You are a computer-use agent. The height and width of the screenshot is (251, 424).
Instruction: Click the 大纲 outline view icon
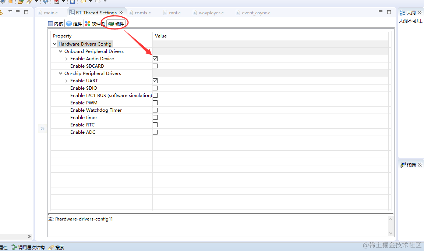pos(402,13)
